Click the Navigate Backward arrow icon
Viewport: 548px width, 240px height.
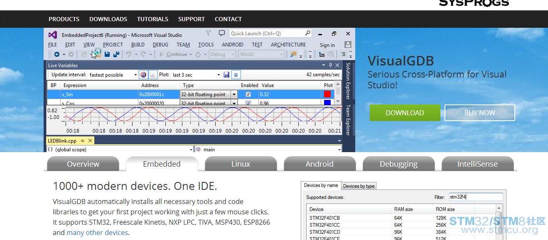[57, 54]
